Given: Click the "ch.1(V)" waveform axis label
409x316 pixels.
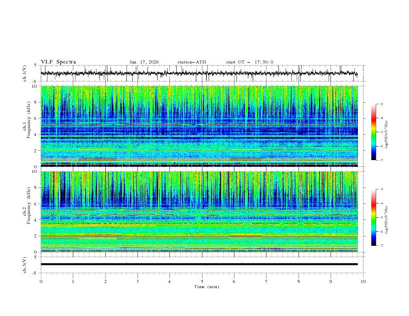Looking at the screenshot, I should pyautogui.click(x=24, y=73).
